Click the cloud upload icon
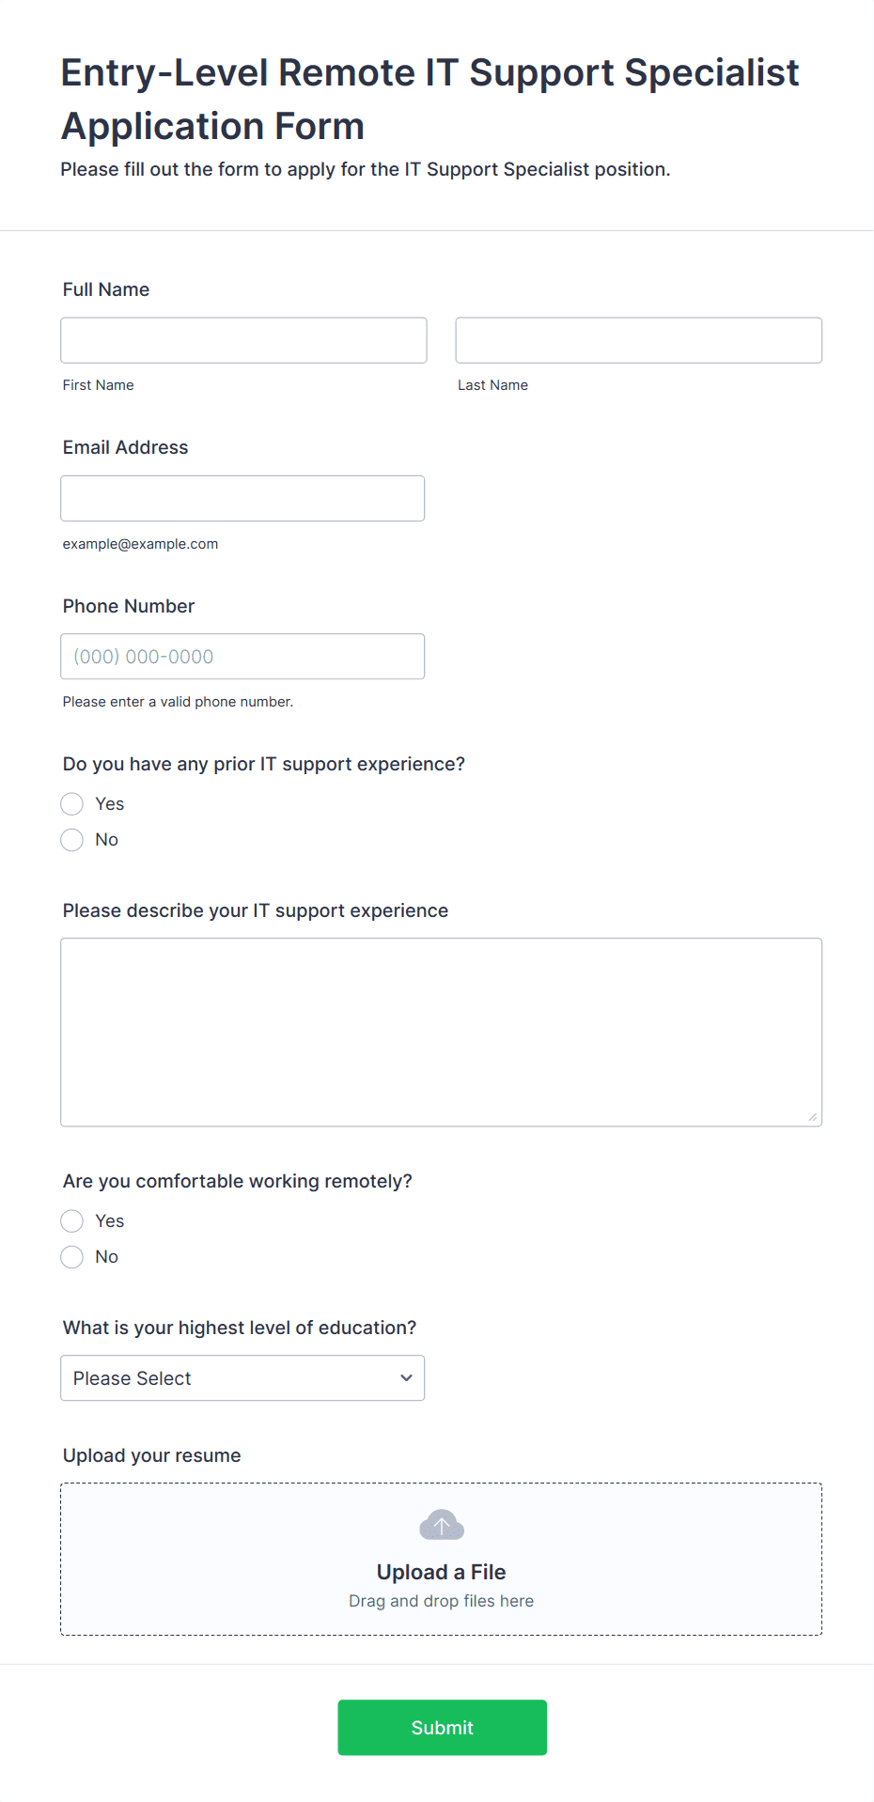Image resolution: width=874 pixels, height=1802 pixels. [x=442, y=1525]
